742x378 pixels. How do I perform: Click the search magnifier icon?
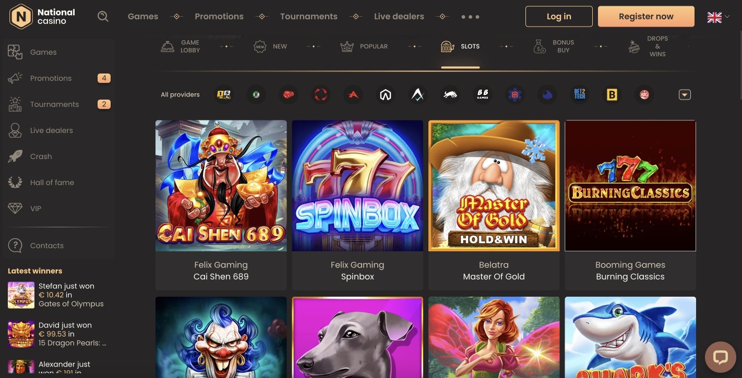(103, 17)
